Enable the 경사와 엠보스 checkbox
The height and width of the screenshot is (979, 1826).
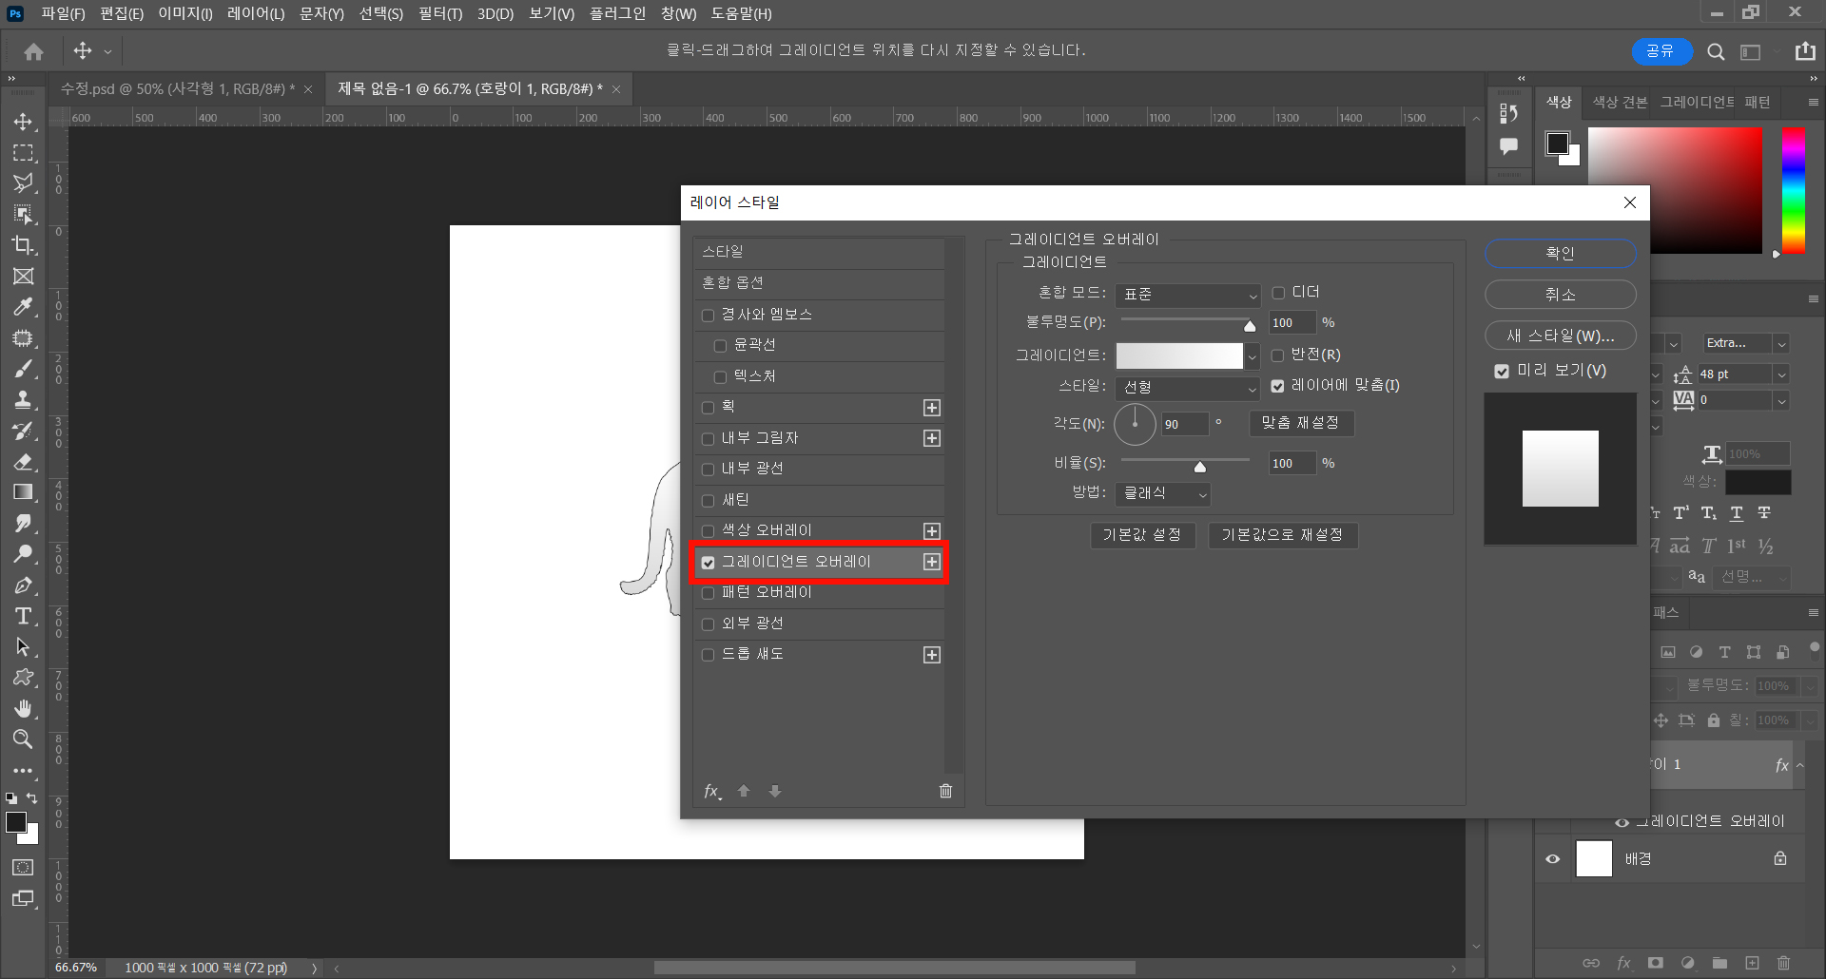(x=708, y=315)
